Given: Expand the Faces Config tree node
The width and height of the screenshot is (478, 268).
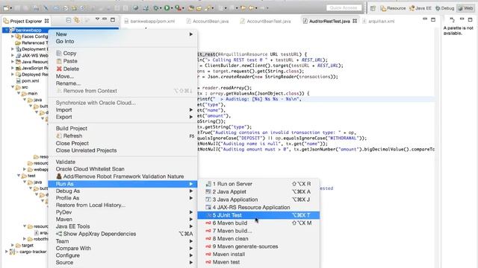Looking at the screenshot, I should (13, 36).
